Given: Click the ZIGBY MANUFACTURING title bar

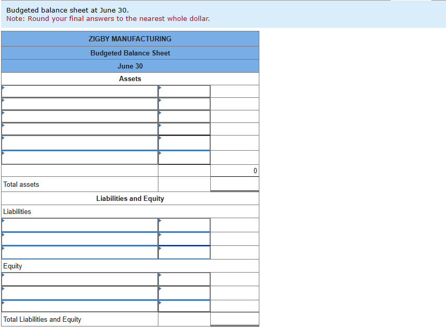Looking at the screenshot, I should pyautogui.click(x=130, y=39).
